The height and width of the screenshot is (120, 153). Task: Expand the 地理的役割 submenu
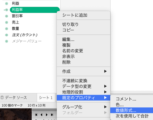click(x=83, y=92)
